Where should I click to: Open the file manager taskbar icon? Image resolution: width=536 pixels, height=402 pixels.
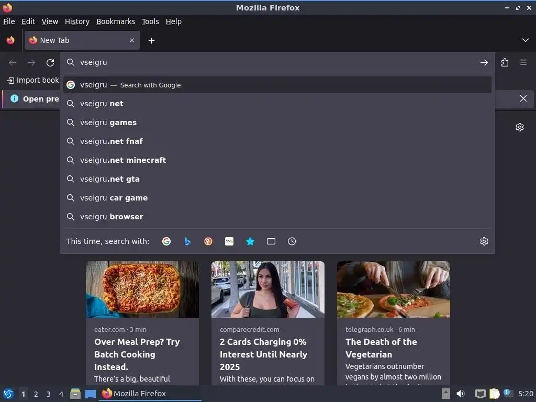75,394
